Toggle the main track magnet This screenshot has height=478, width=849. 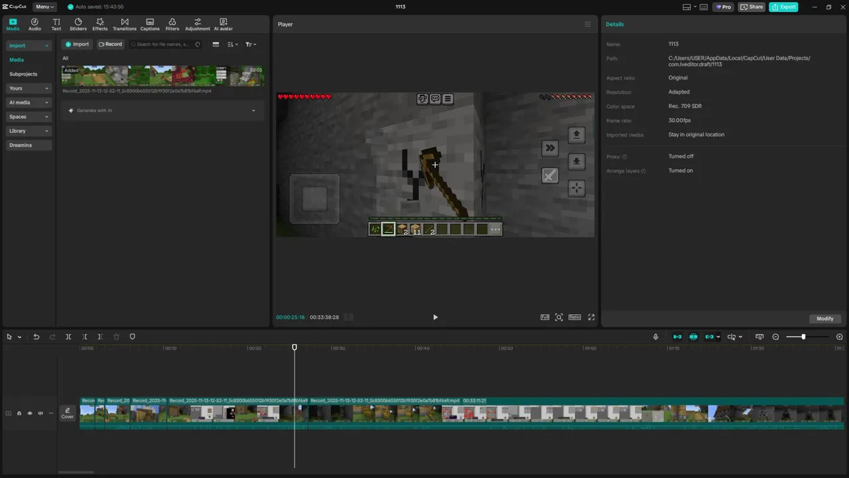[677, 337]
